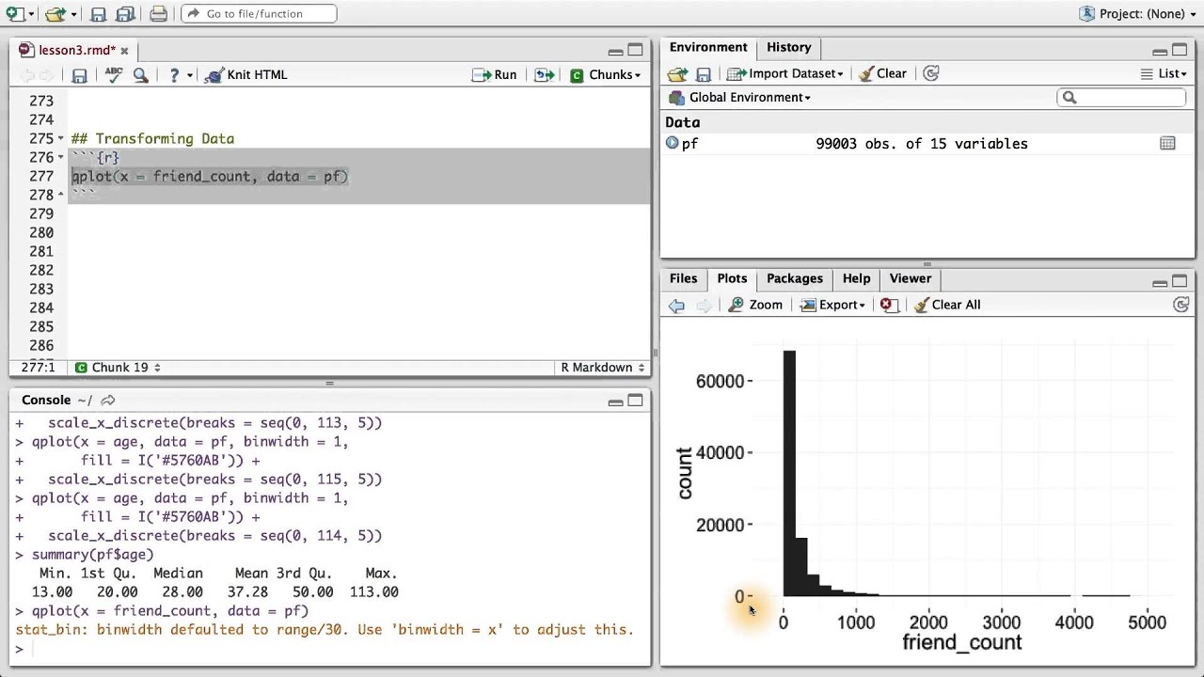
Task: Click the Open File folder icon
Action: 55,13
